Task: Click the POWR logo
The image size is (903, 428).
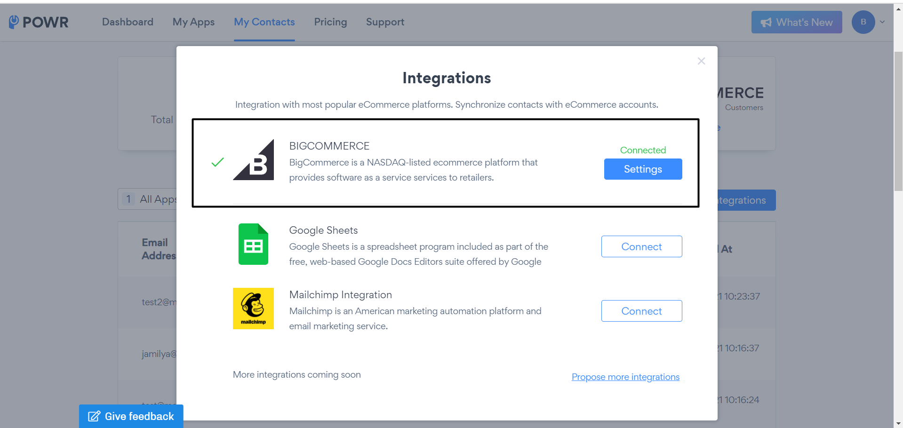Action: 39,22
